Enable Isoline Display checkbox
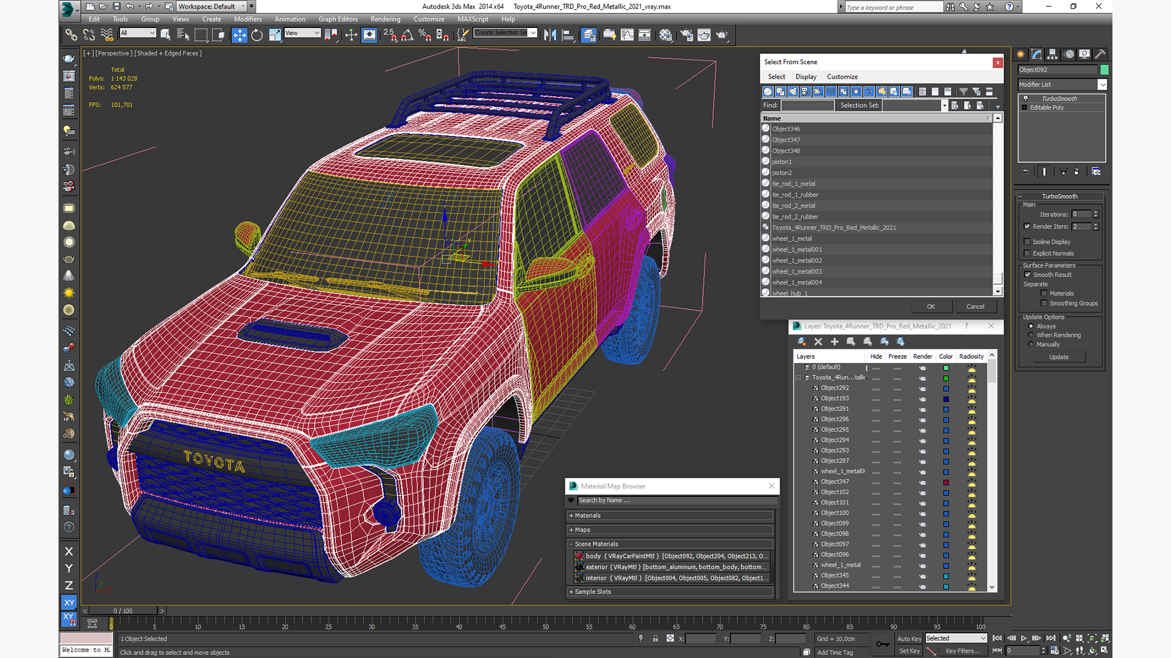 click(x=1027, y=242)
